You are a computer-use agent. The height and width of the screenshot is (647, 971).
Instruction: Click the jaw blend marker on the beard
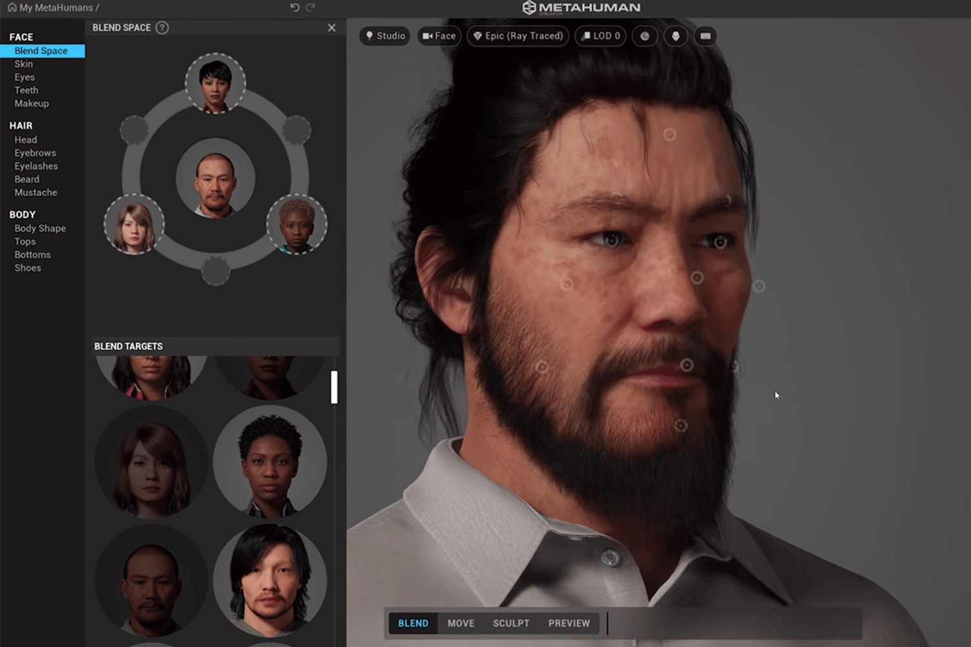(542, 367)
